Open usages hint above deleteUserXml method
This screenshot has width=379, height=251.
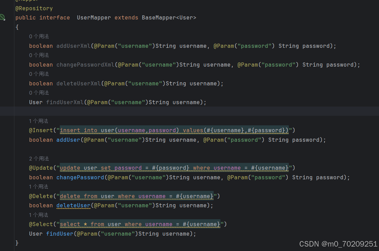coord(39,74)
